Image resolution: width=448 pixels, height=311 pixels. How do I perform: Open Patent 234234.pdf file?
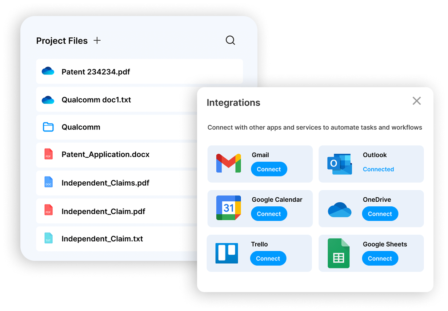(x=140, y=72)
